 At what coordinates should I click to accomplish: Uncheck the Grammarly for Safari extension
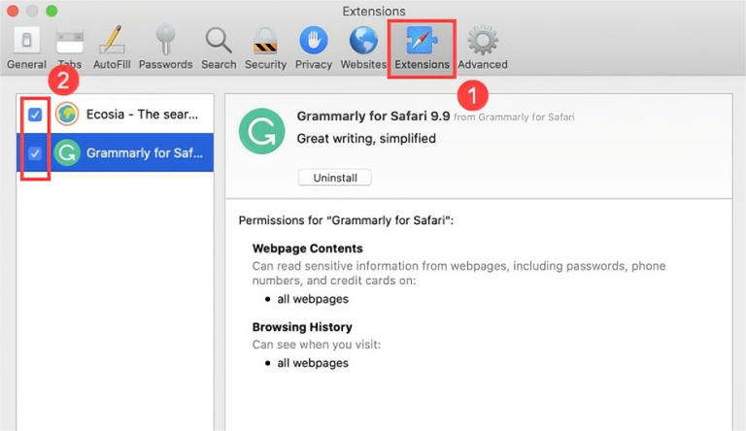point(35,153)
